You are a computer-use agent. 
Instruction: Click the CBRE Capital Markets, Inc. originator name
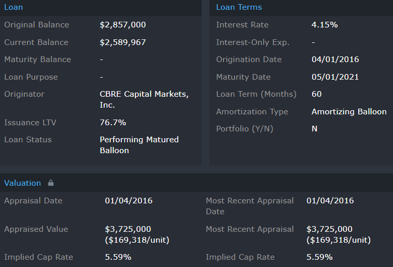click(x=144, y=99)
